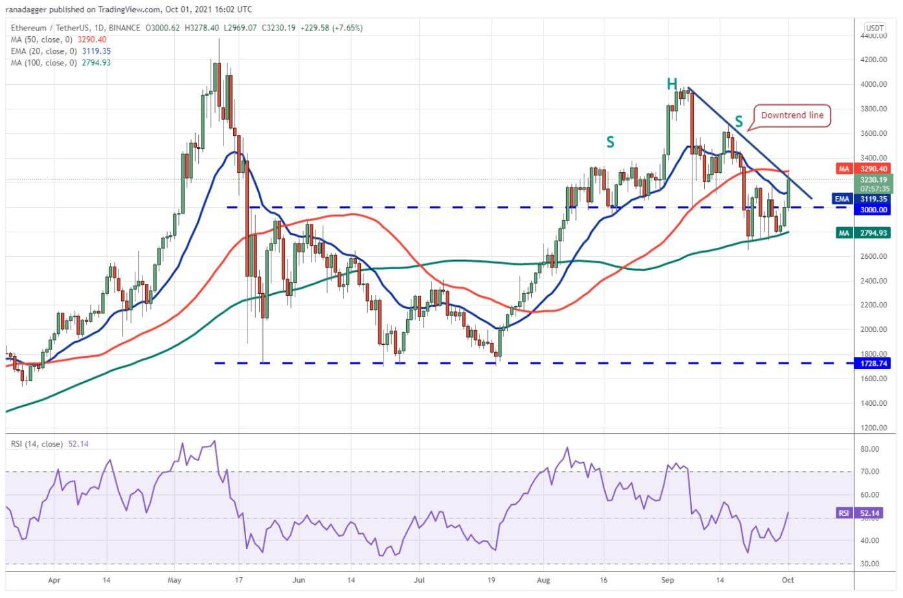Screen dimensions: 903x598
Task: Click the H head label on chart
Action: pyautogui.click(x=672, y=83)
